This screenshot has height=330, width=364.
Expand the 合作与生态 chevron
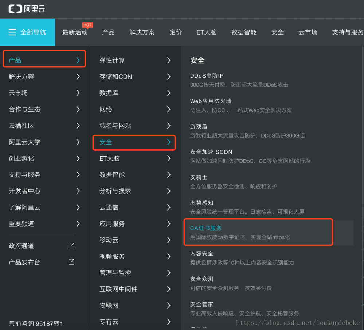(x=78, y=109)
